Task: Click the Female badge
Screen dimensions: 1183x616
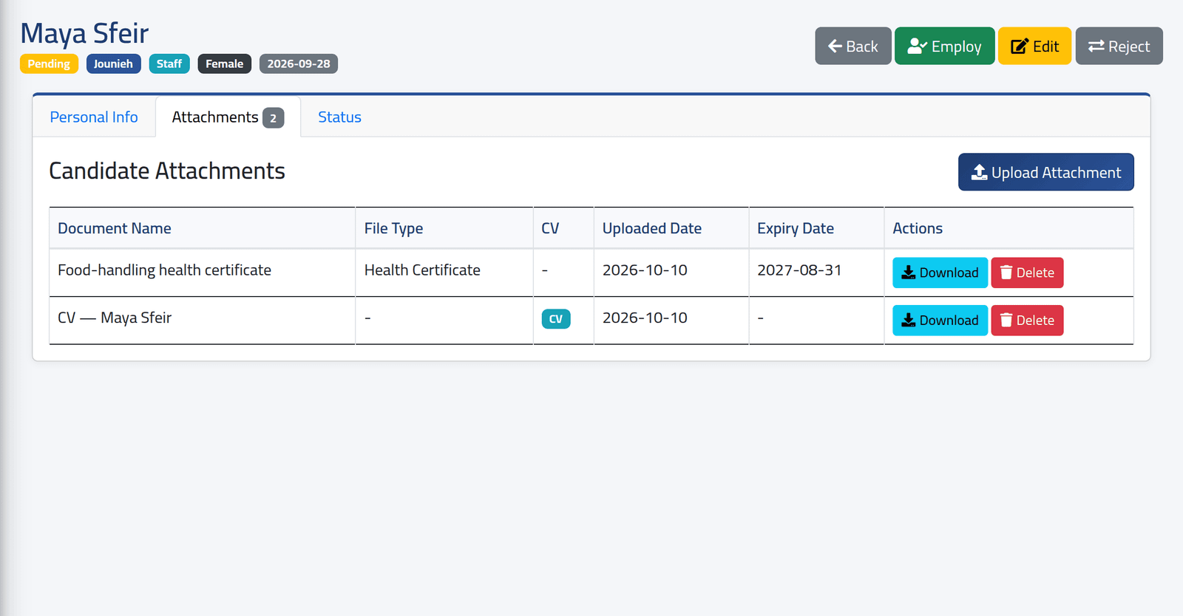Action: coord(225,64)
